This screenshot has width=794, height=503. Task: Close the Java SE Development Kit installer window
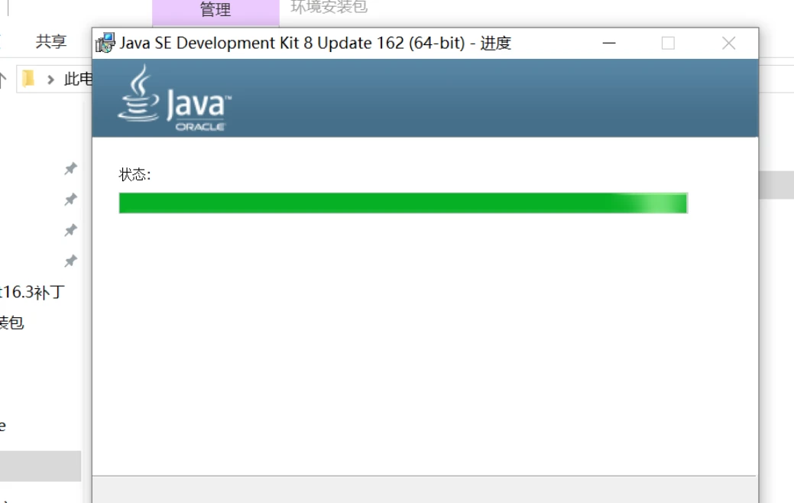click(x=729, y=43)
